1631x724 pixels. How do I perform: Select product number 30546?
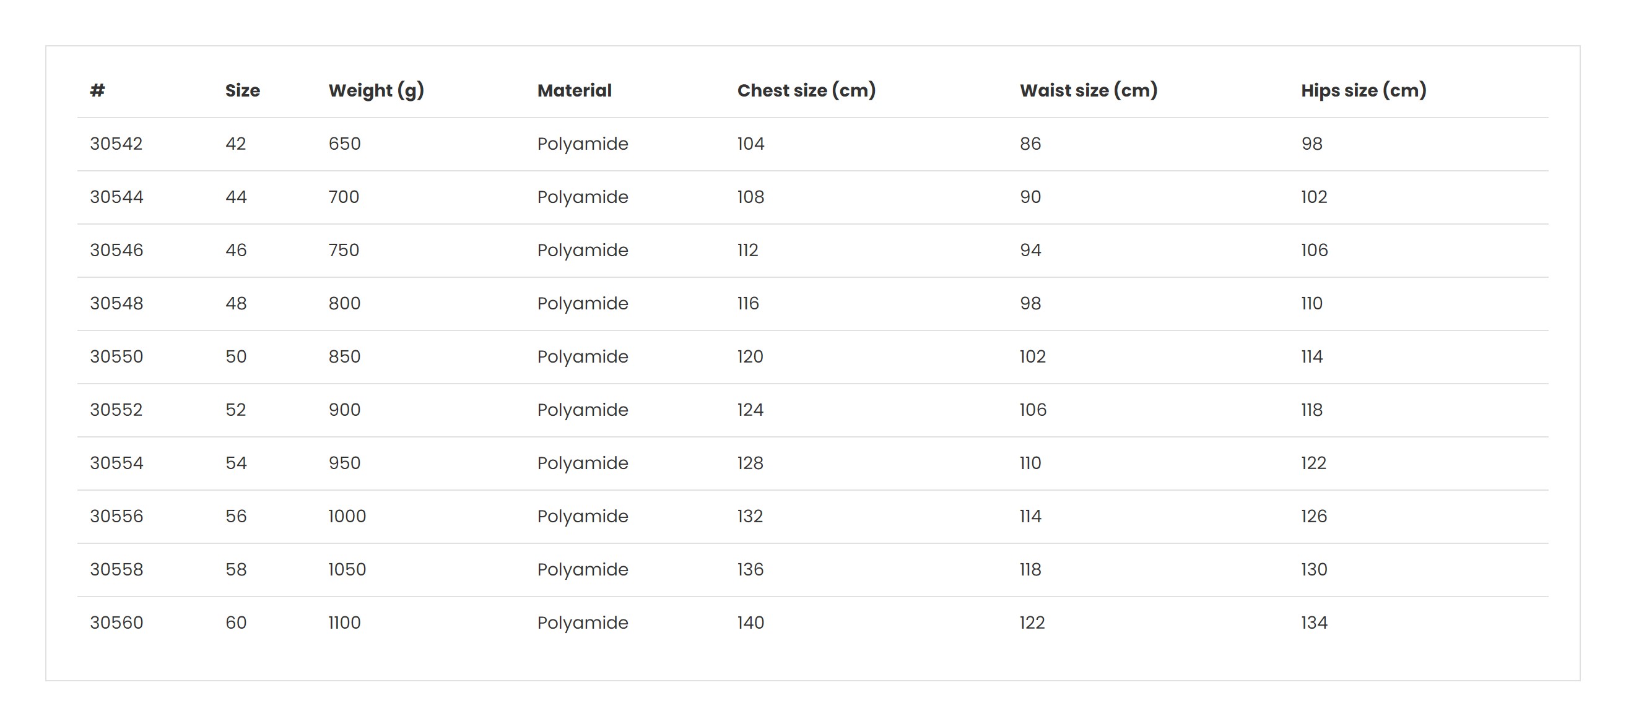click(x=116, y=250)
